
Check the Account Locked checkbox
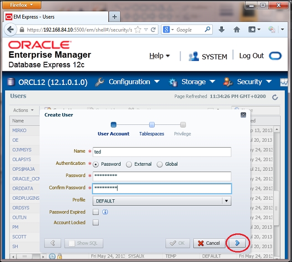point(96,222)
